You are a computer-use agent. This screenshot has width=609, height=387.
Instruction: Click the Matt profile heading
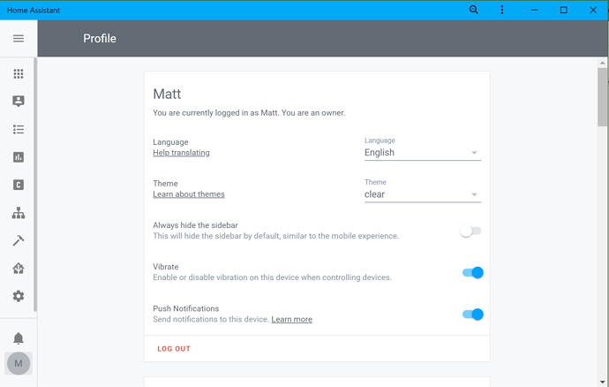point(167,94)
